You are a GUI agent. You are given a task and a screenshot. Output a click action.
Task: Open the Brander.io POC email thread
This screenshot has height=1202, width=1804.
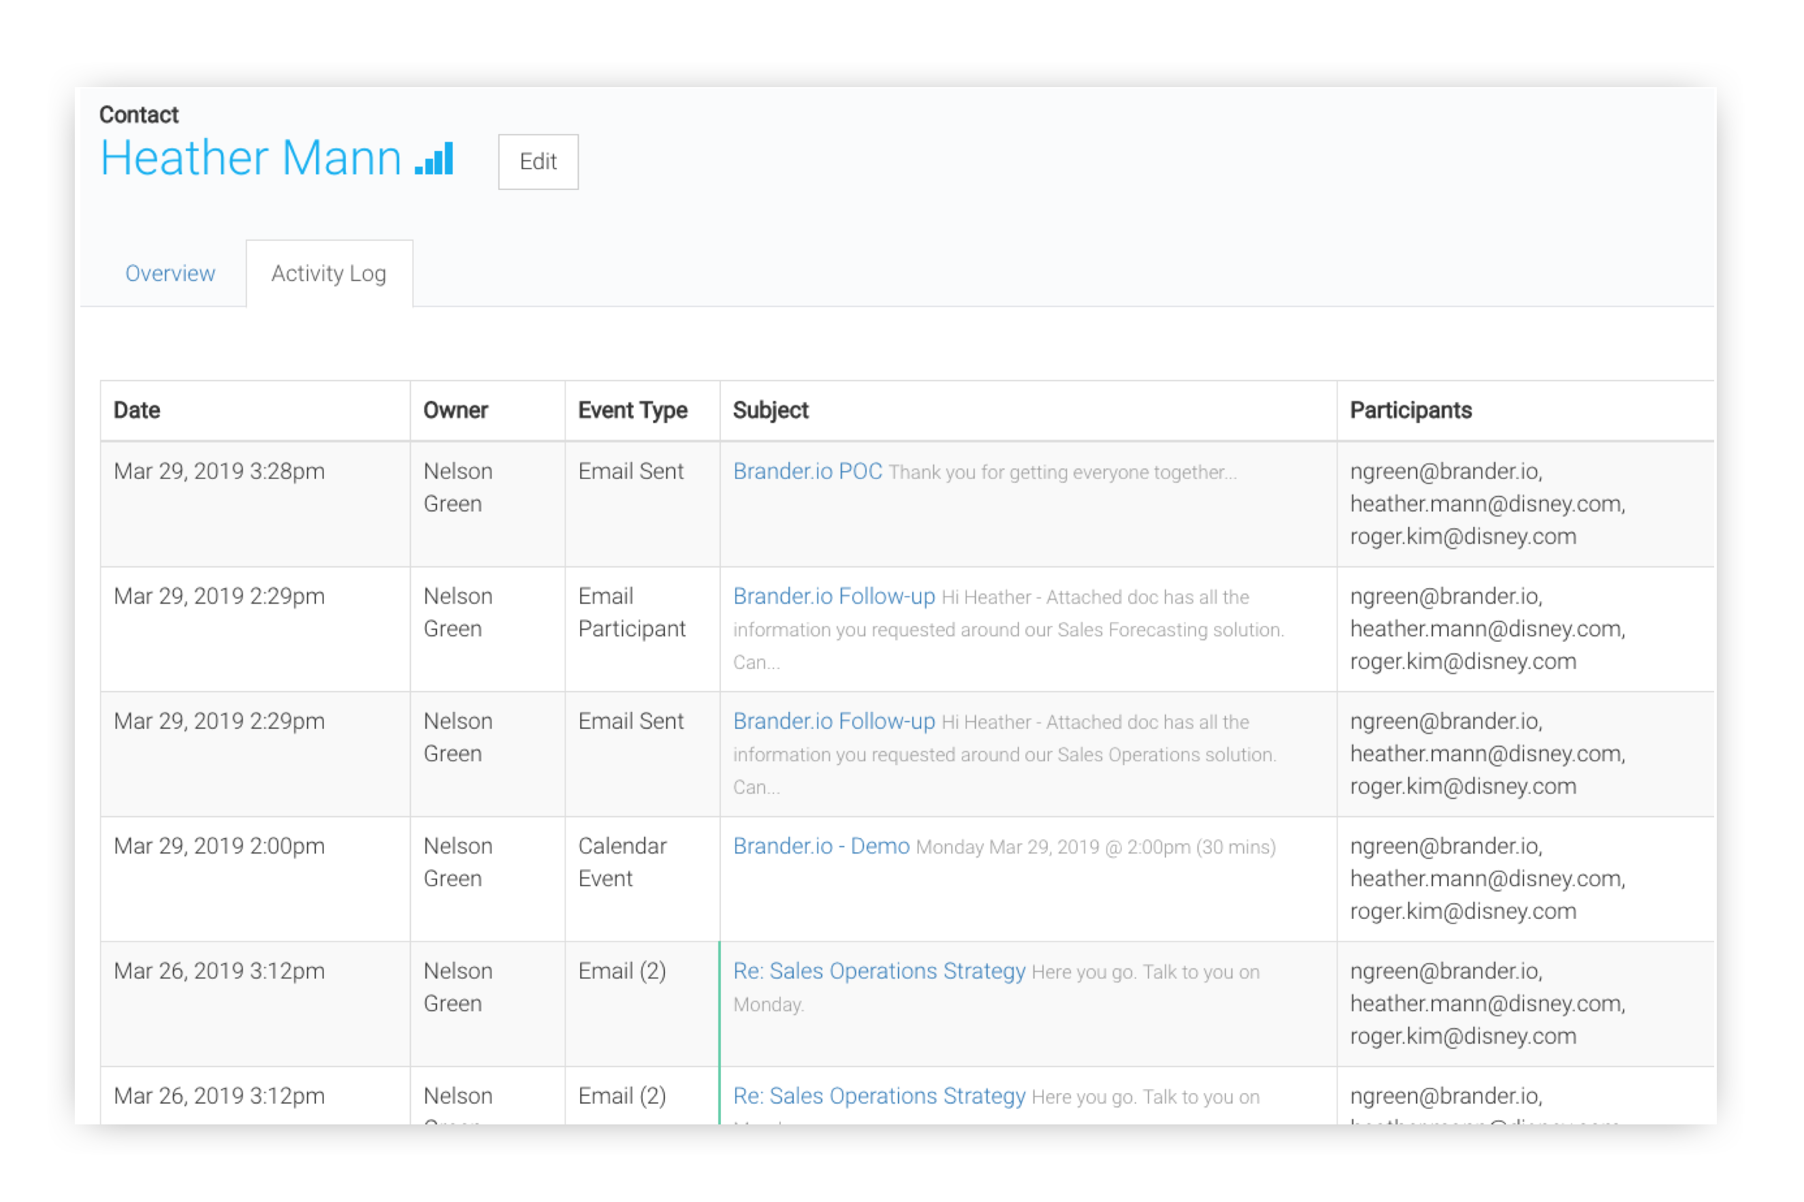coord(805,470)
